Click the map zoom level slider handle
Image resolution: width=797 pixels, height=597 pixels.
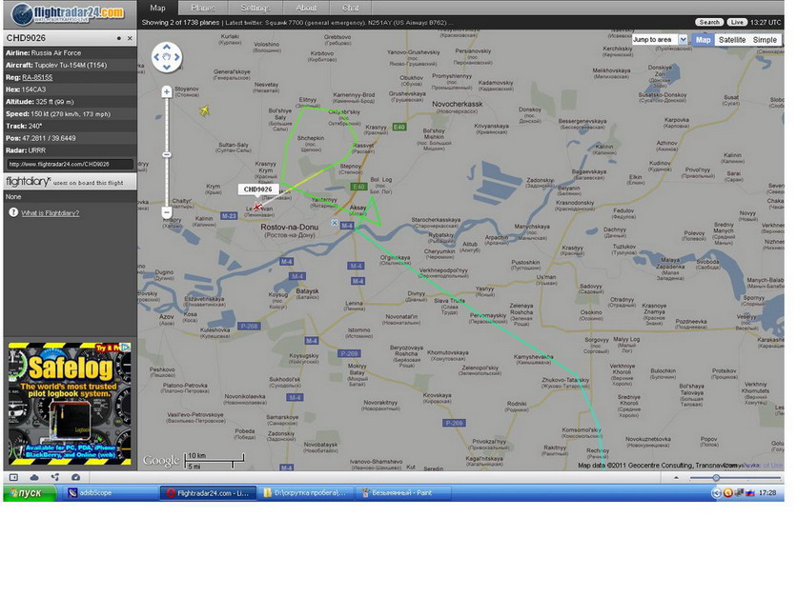[x=167, y=155]
